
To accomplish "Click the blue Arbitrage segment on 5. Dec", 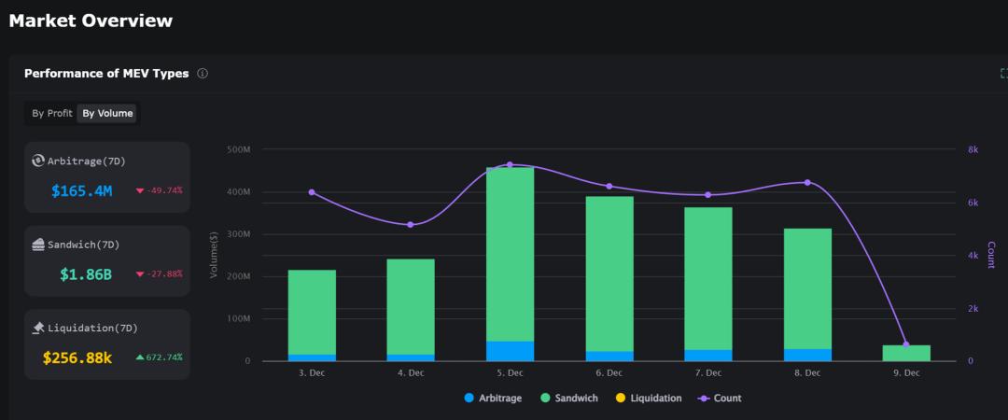I will (x=510, y=351).
